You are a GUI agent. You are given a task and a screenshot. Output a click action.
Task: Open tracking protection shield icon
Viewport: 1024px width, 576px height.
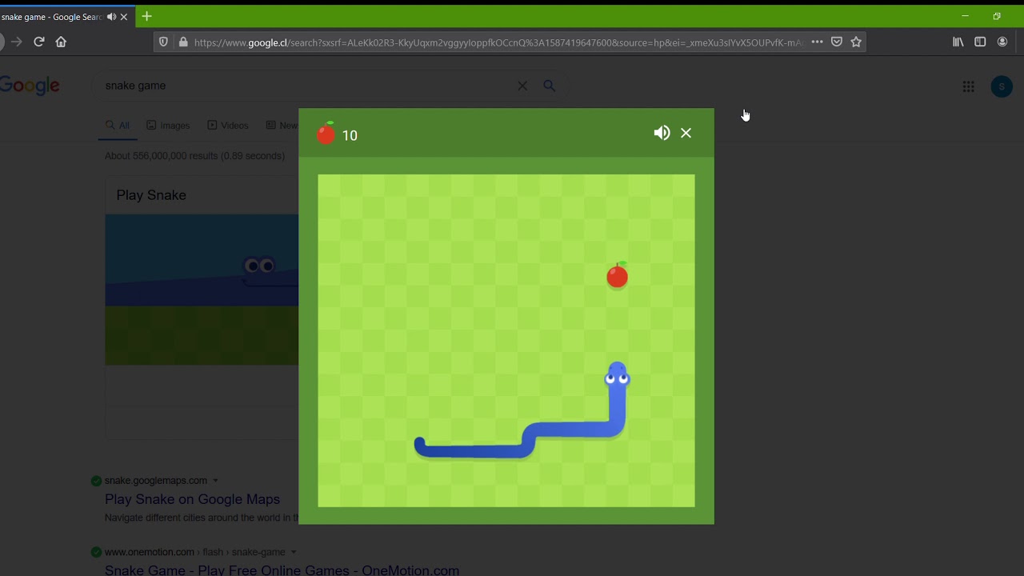[x=163, y=42]
